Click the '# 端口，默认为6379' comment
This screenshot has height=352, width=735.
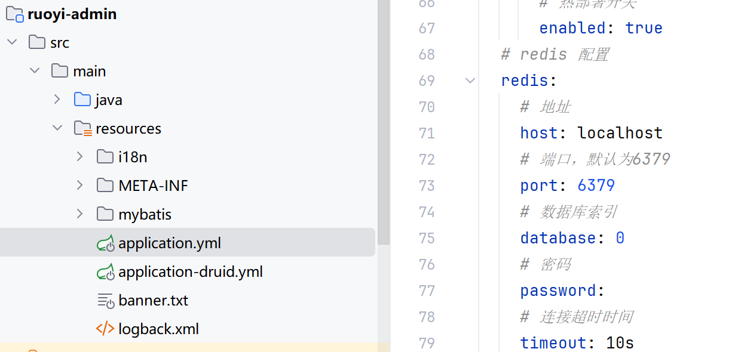tap(595, 159)
